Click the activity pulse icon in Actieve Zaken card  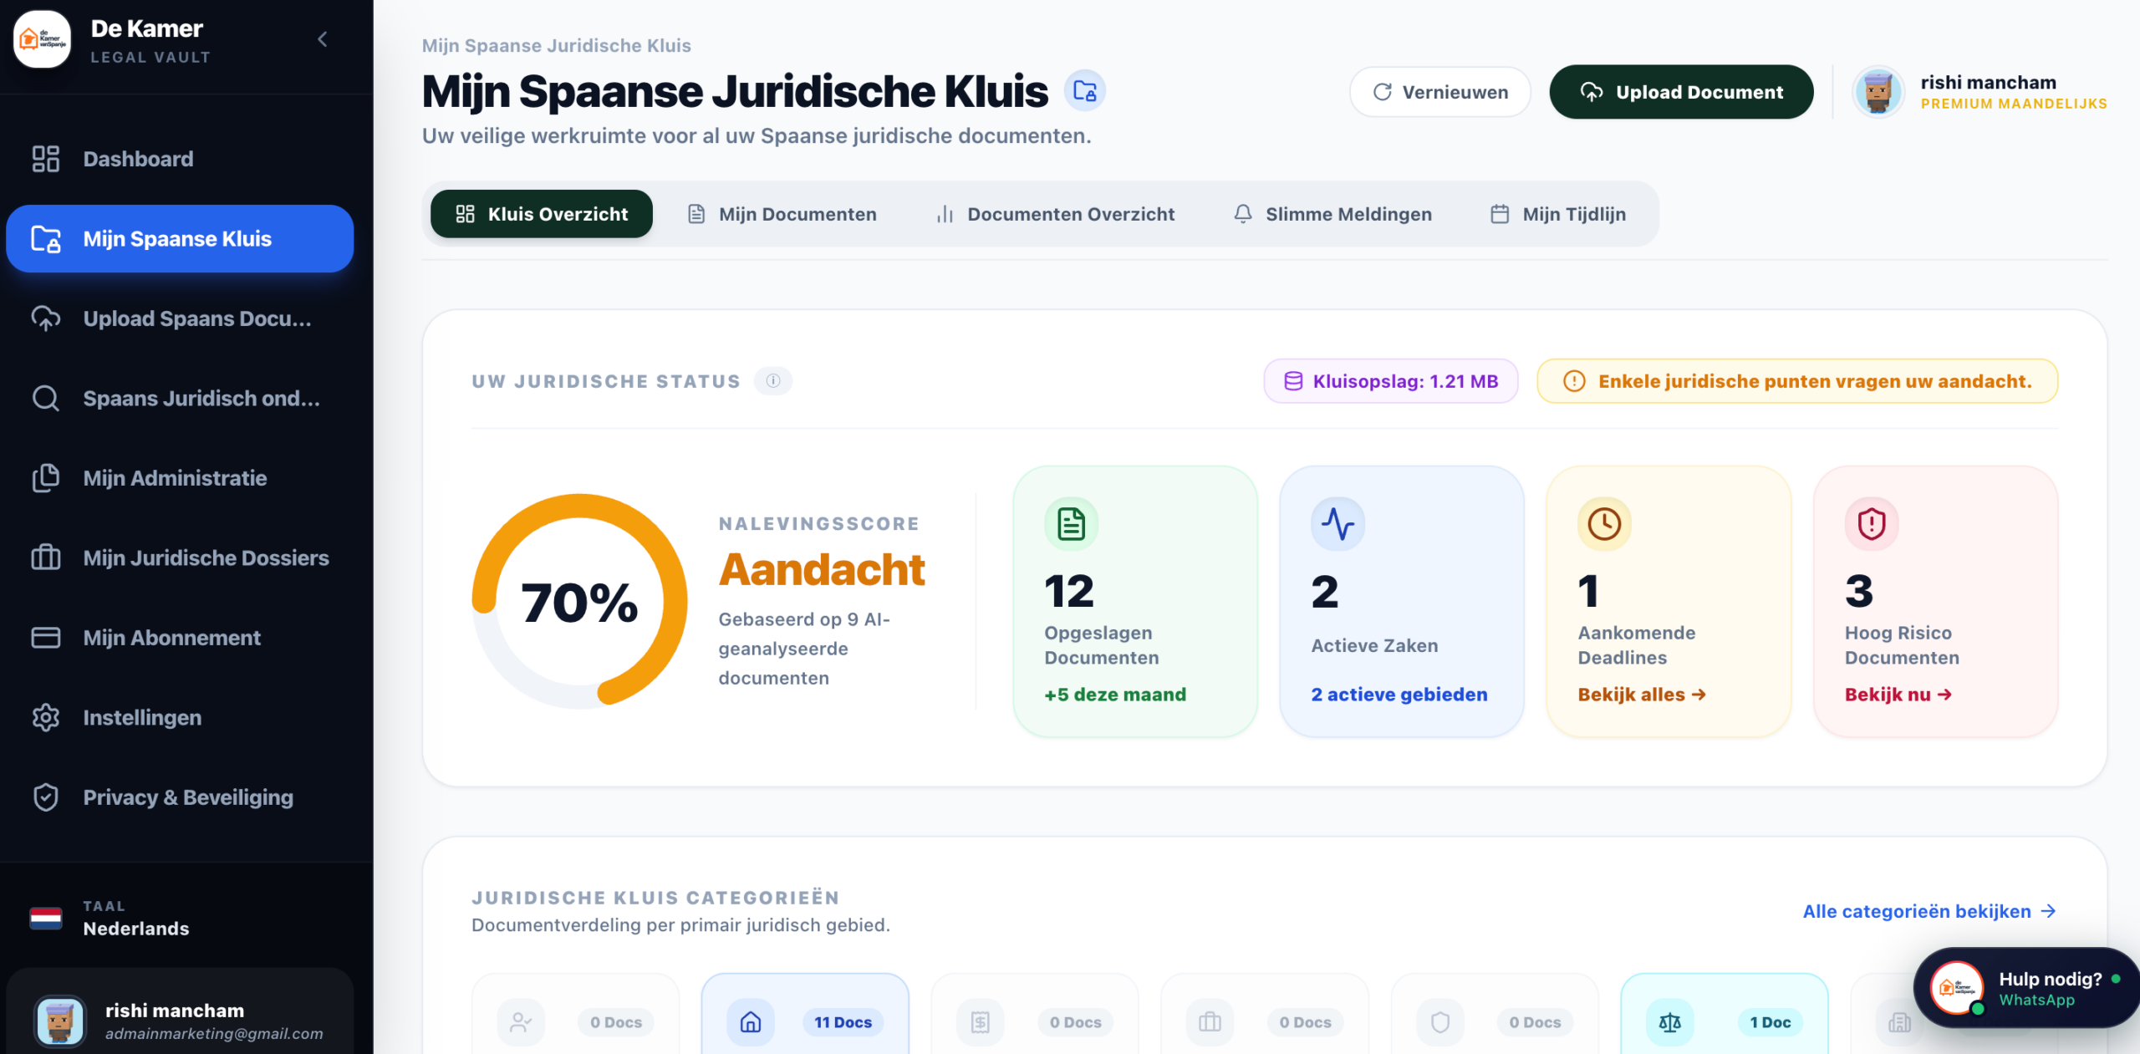click(1337, 524)
